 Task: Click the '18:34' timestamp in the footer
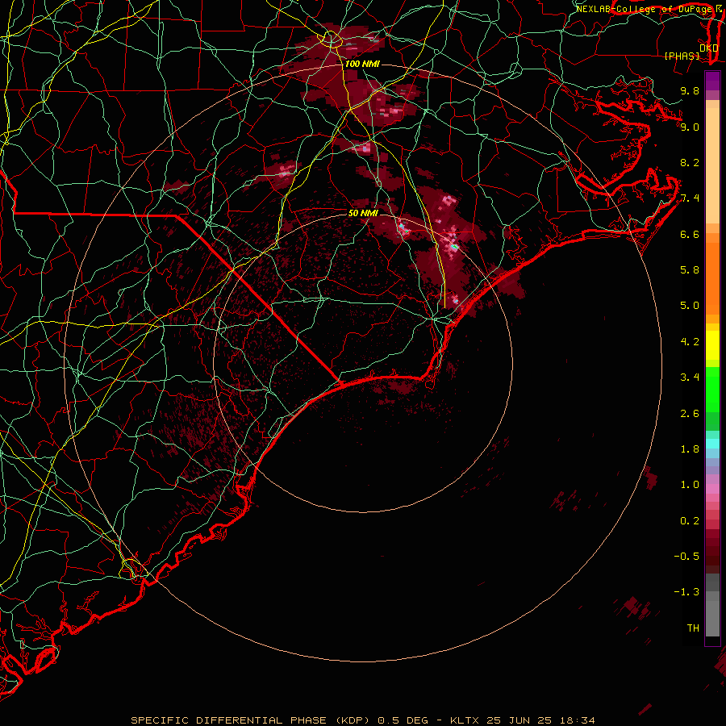pos(578,720)
